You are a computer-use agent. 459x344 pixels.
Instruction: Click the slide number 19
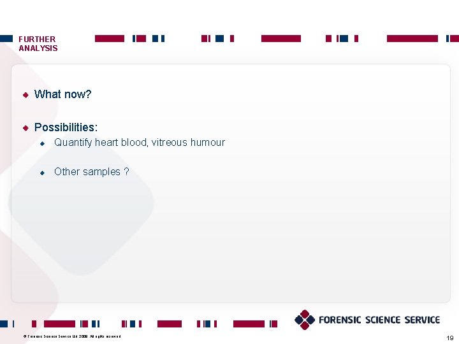(450, 337)
